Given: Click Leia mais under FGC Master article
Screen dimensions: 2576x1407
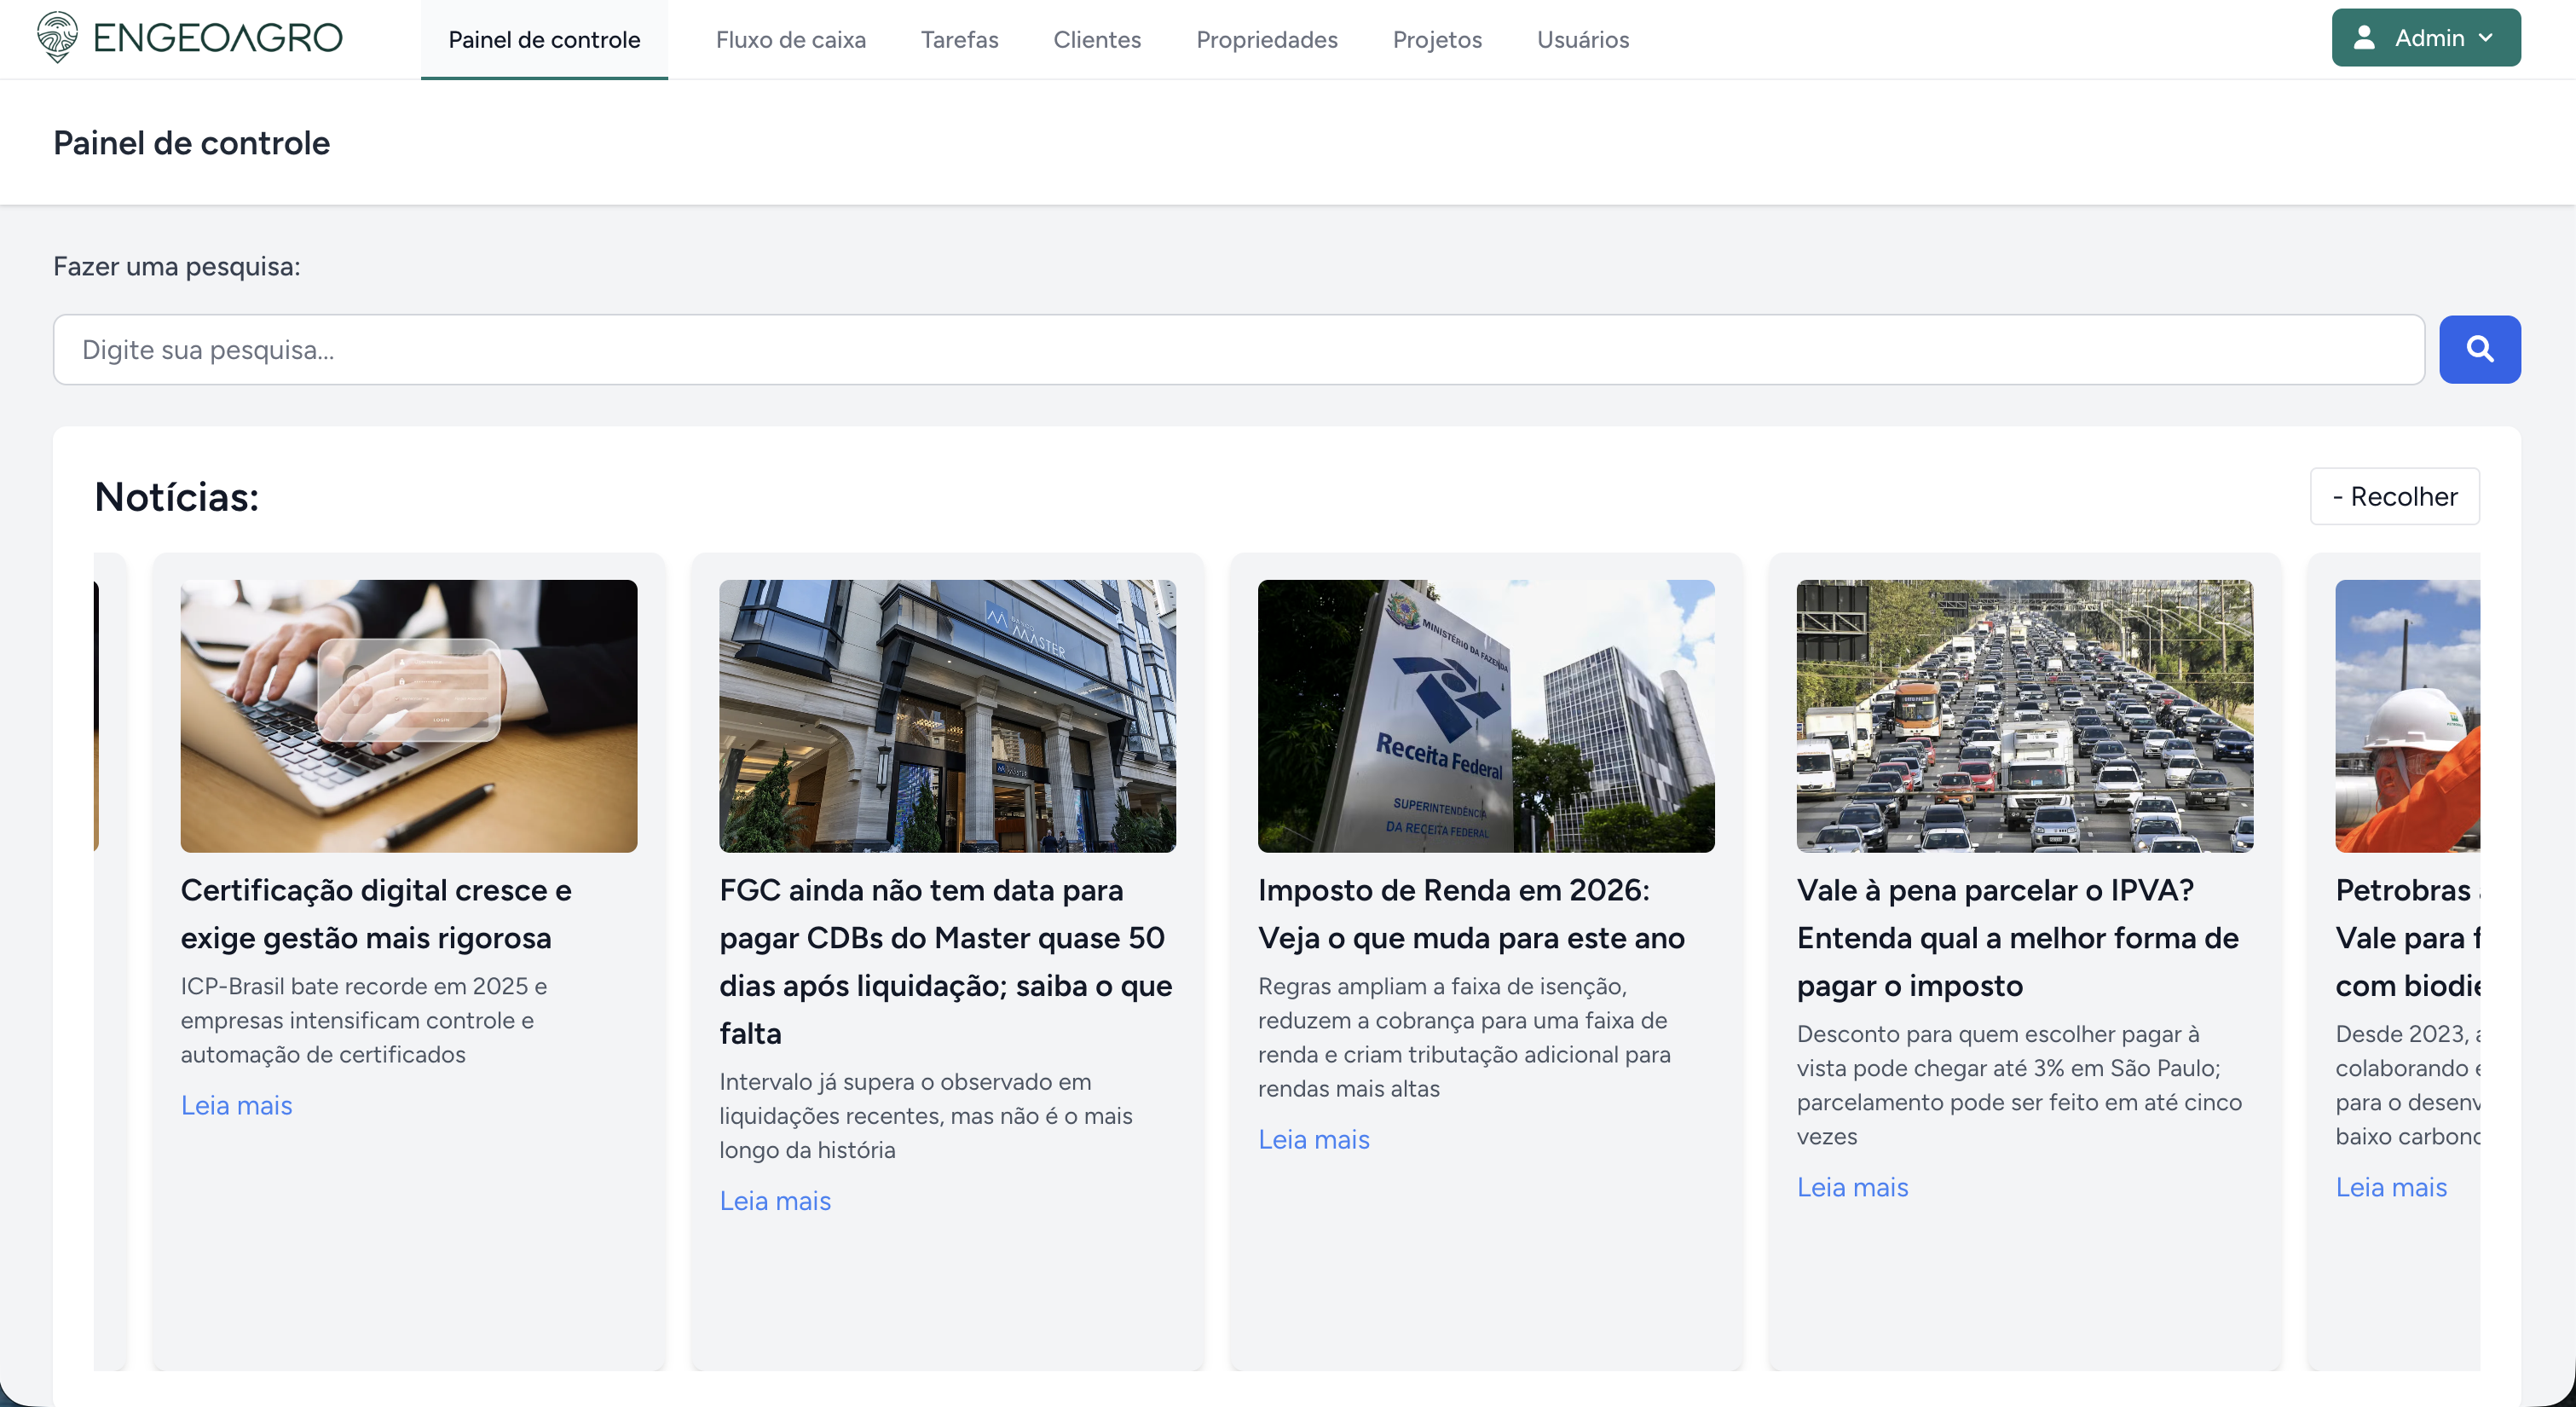Looking at the screenshot, I should click(x=775, y=1200).
